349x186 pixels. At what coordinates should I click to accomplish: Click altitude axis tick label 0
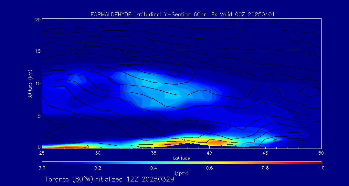[x=39, y=147]
